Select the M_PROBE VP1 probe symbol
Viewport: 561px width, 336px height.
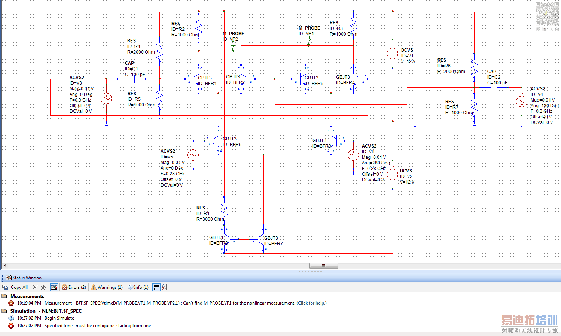[308, 41]
